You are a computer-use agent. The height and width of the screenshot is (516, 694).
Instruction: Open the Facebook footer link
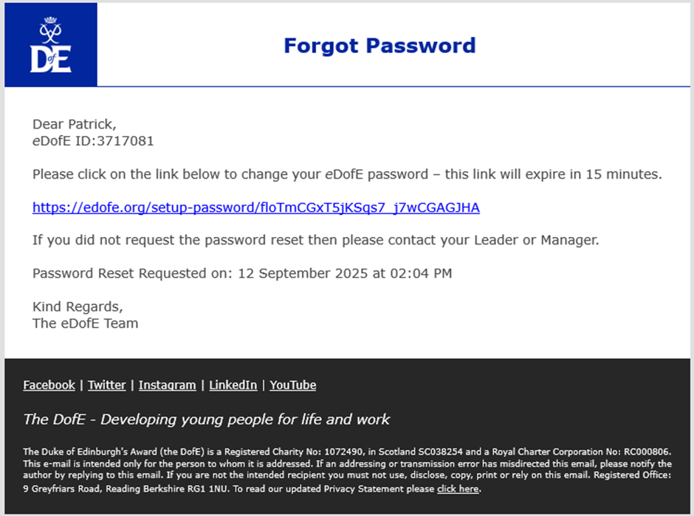click(49, 385)
